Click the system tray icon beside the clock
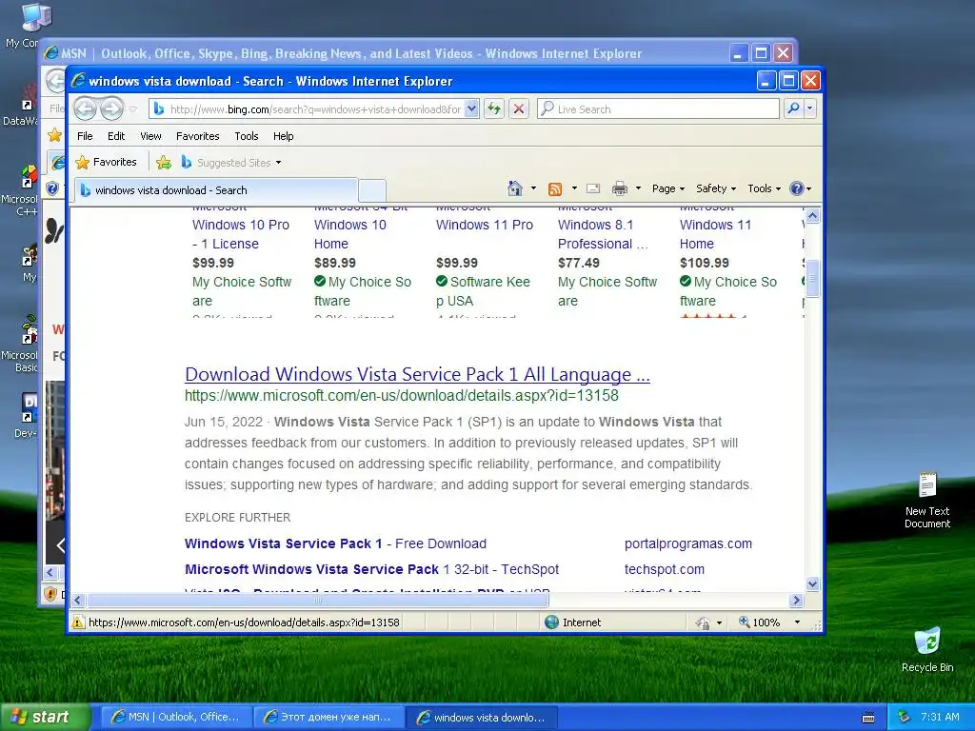This screenshot has width=975, height=731. click(x=905, y=717)
